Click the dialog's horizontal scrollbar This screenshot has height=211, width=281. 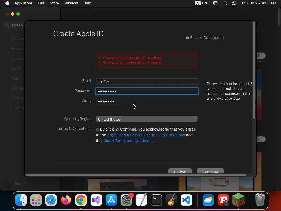pos(136,175)
